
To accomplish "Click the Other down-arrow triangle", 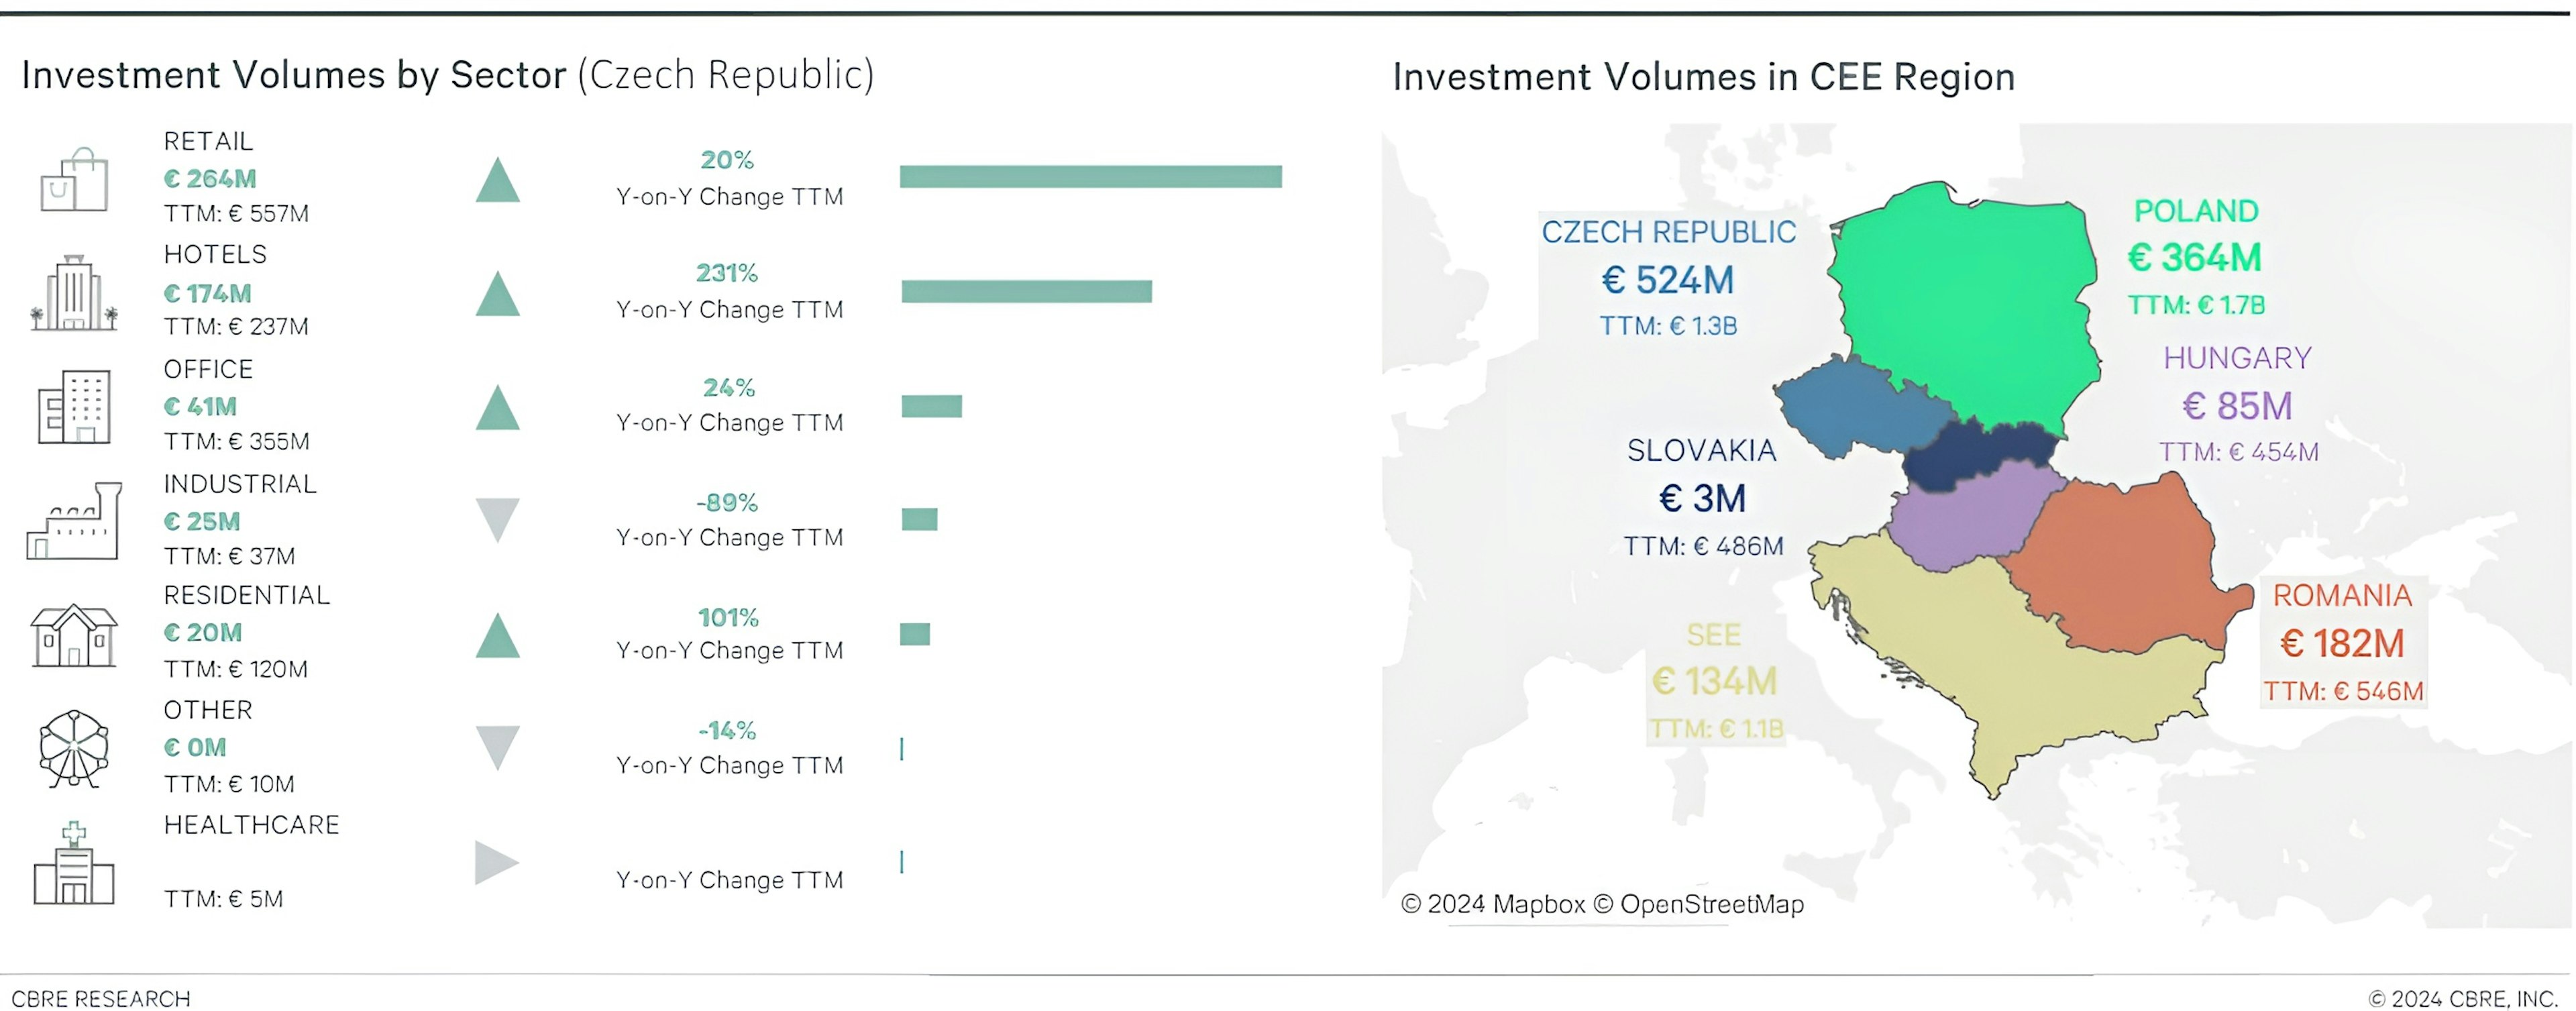I will tap(497, 748).
